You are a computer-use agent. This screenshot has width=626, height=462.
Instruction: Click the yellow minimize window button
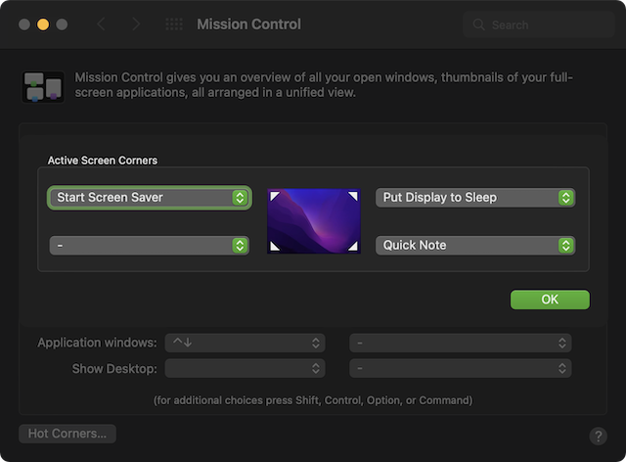tap(43, 24)
